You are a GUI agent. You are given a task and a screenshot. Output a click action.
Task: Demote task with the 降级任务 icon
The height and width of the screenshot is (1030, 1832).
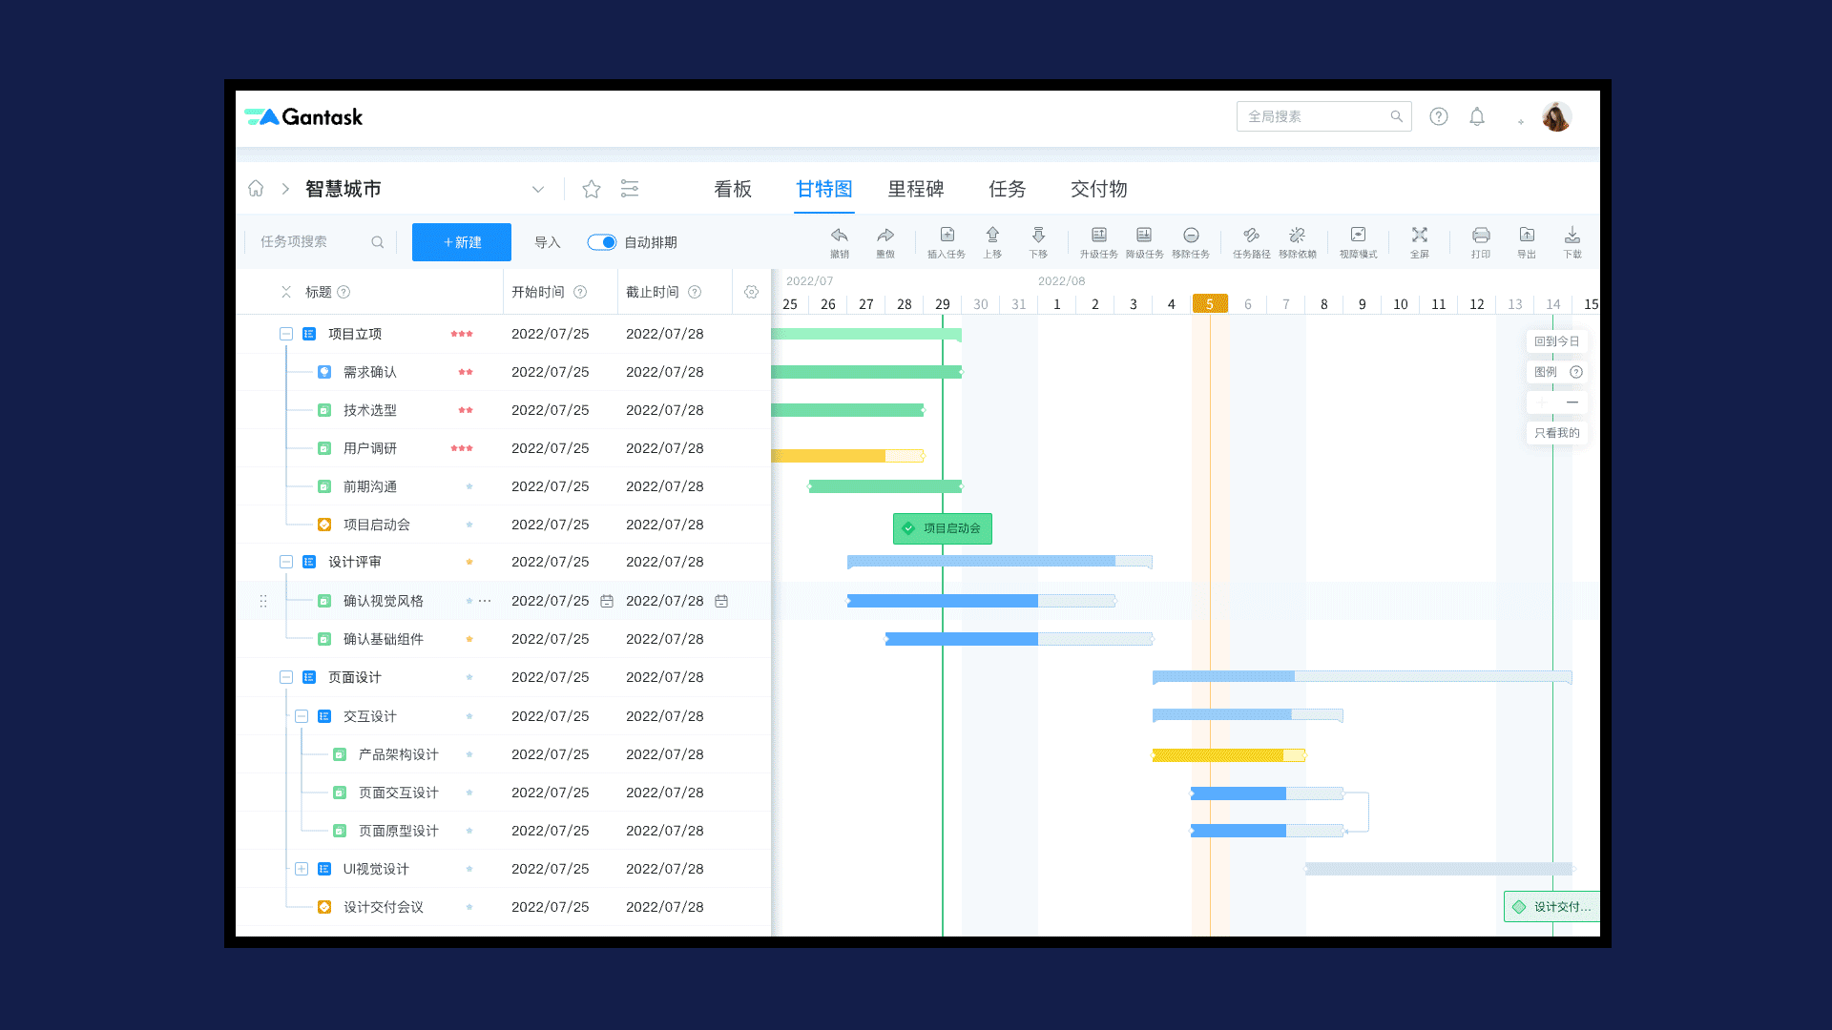(1144, 236)
